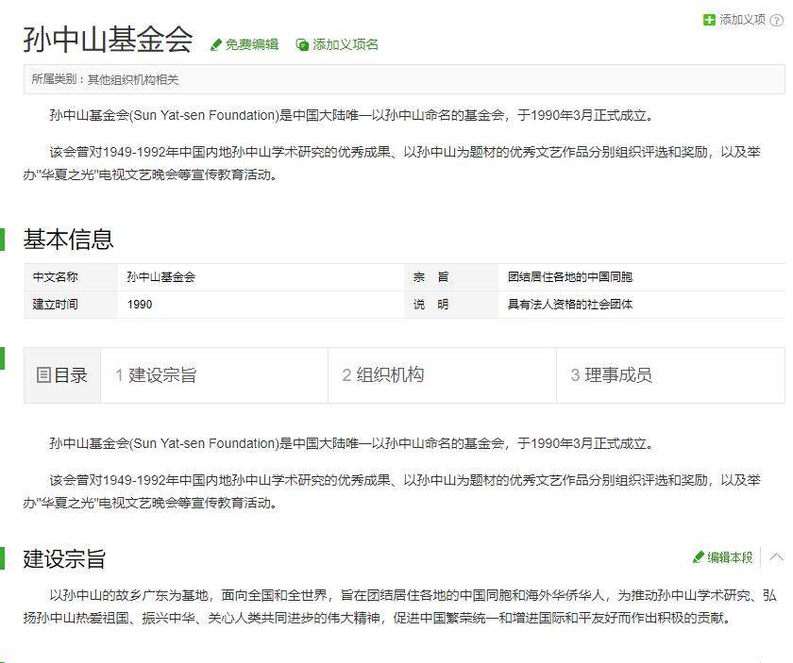
Task: Open 添加义项名 link
Action: point(345,44)
